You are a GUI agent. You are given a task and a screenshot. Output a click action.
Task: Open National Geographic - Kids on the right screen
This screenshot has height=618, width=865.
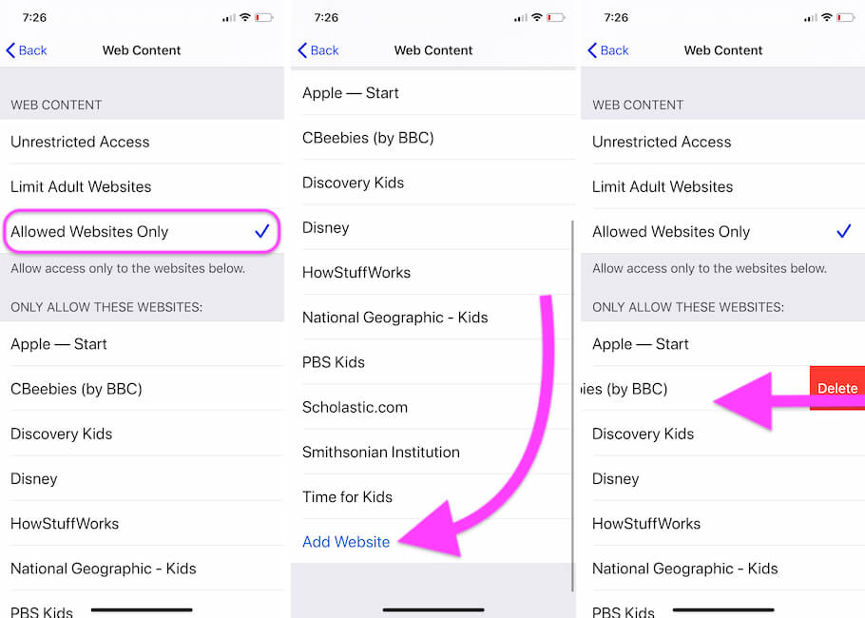tap(722, 569)
